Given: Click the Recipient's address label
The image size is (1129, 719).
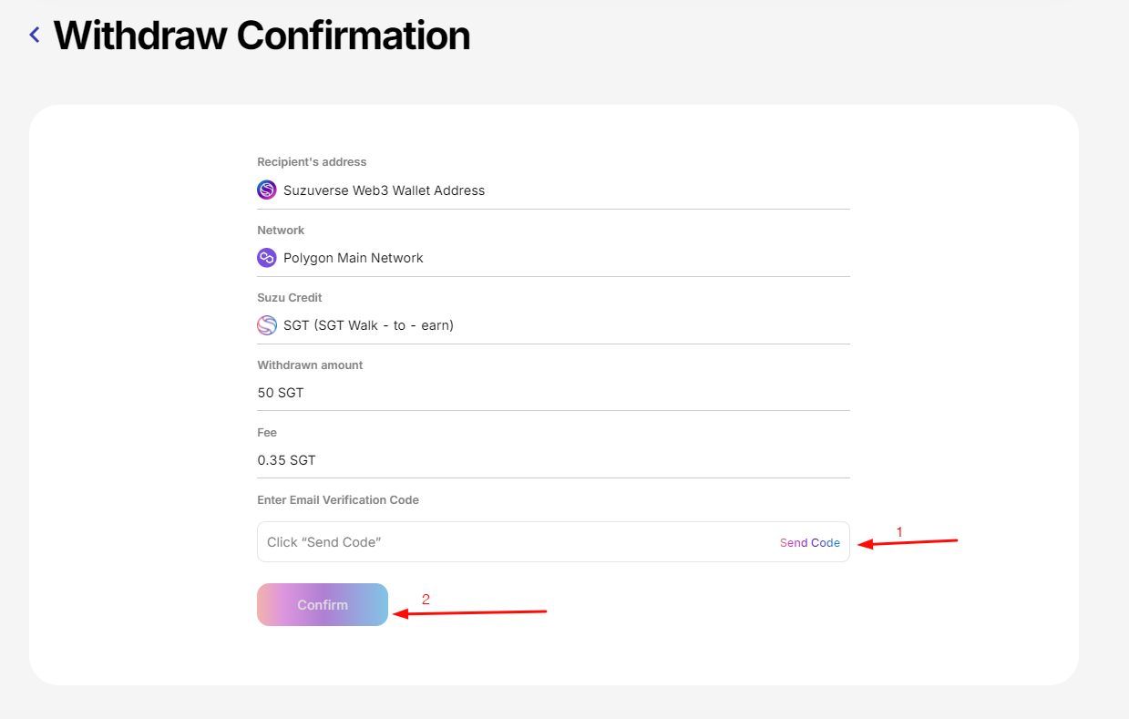Looking at the screenshot, I should (x=312, y=162).
